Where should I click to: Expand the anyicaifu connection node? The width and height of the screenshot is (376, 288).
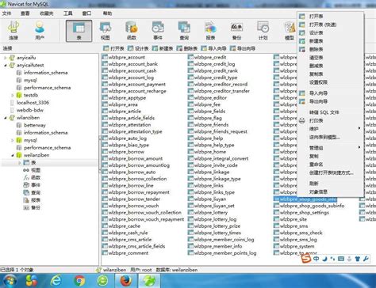[6, 58]
